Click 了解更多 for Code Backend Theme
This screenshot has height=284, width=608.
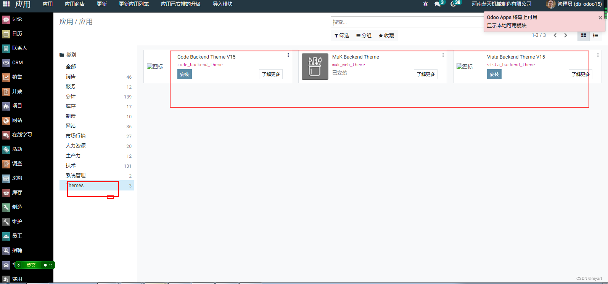click(x=271, y=74)
